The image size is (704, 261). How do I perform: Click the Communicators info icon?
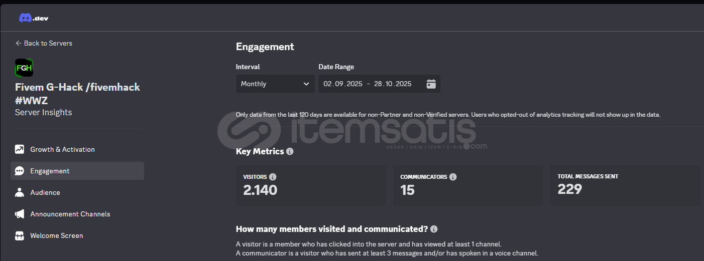click(x=453, y=177)
